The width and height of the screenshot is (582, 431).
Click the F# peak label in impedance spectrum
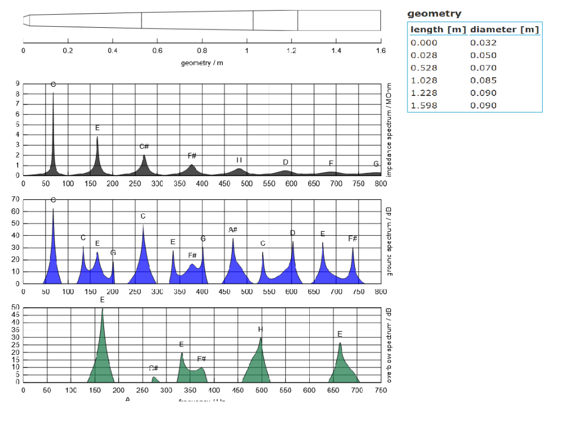tap(192, 156)
